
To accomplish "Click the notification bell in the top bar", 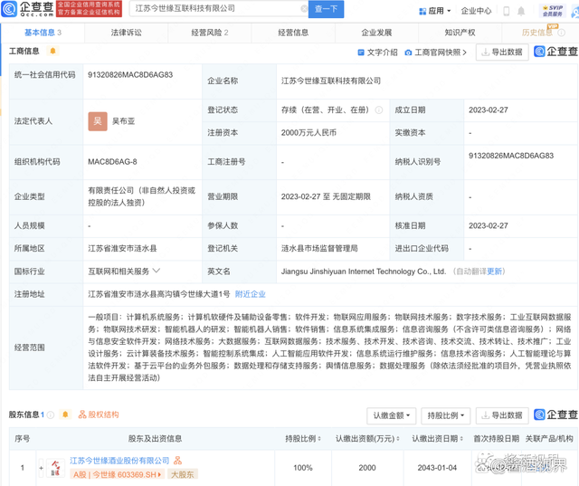I will pyautogui.click(x=521, y=11).
